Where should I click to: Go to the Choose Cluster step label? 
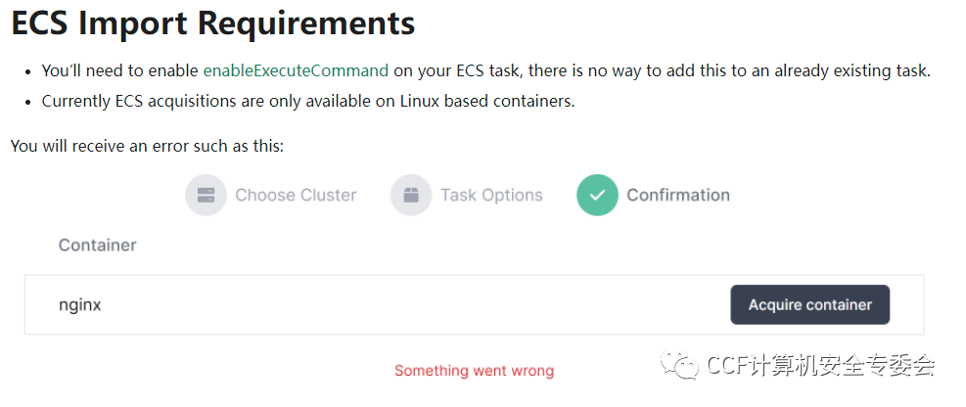coord(296,195)
